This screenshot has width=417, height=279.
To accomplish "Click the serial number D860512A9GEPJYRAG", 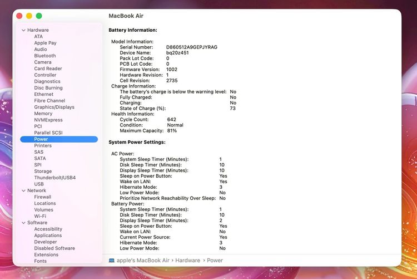I will [x=191, y=47].
